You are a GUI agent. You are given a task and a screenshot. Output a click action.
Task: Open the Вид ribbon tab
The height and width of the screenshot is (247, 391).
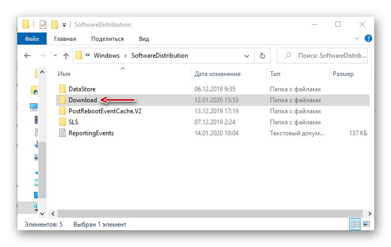[144, 39]
